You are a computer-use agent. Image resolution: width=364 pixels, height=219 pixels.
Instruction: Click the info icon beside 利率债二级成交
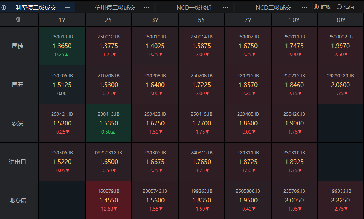[4, 7]
